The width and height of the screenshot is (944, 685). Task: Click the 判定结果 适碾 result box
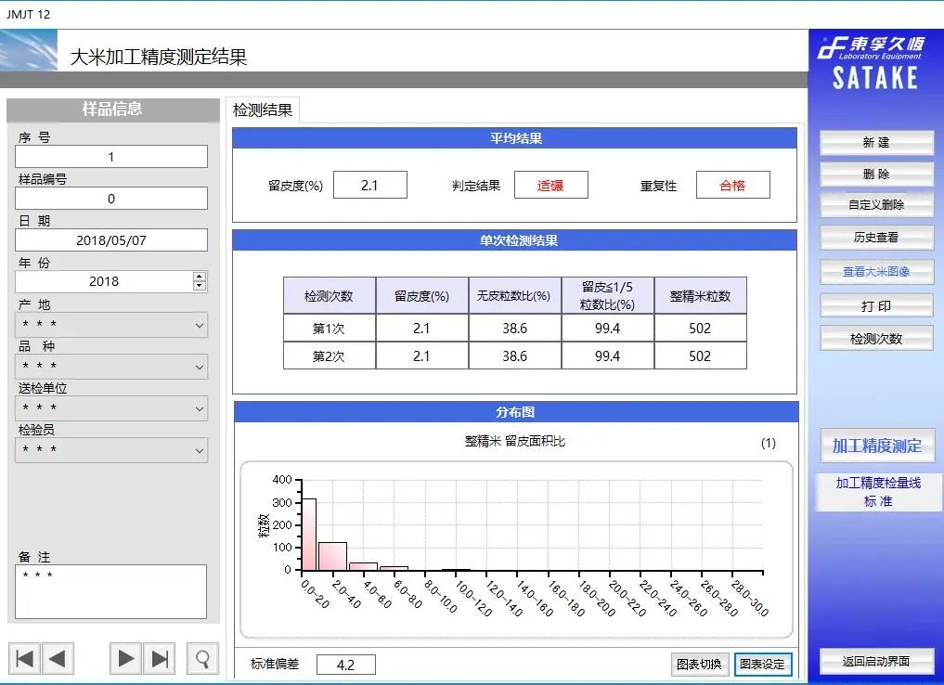point(550,186)
